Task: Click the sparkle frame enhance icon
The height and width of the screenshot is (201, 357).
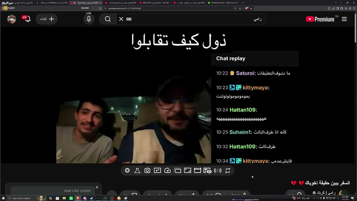Action: [157, 171]
